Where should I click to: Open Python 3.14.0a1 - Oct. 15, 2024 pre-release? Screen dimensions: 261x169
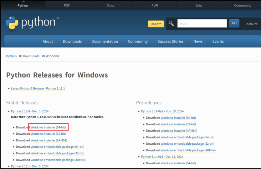(x=162, y=157)
